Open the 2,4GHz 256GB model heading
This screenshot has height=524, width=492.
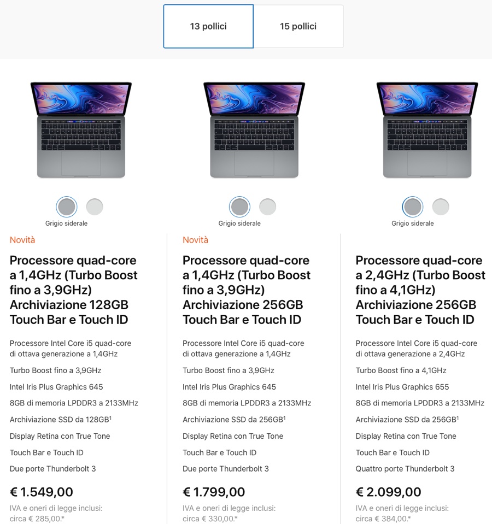pyautogui.click(x=420, y=290)
